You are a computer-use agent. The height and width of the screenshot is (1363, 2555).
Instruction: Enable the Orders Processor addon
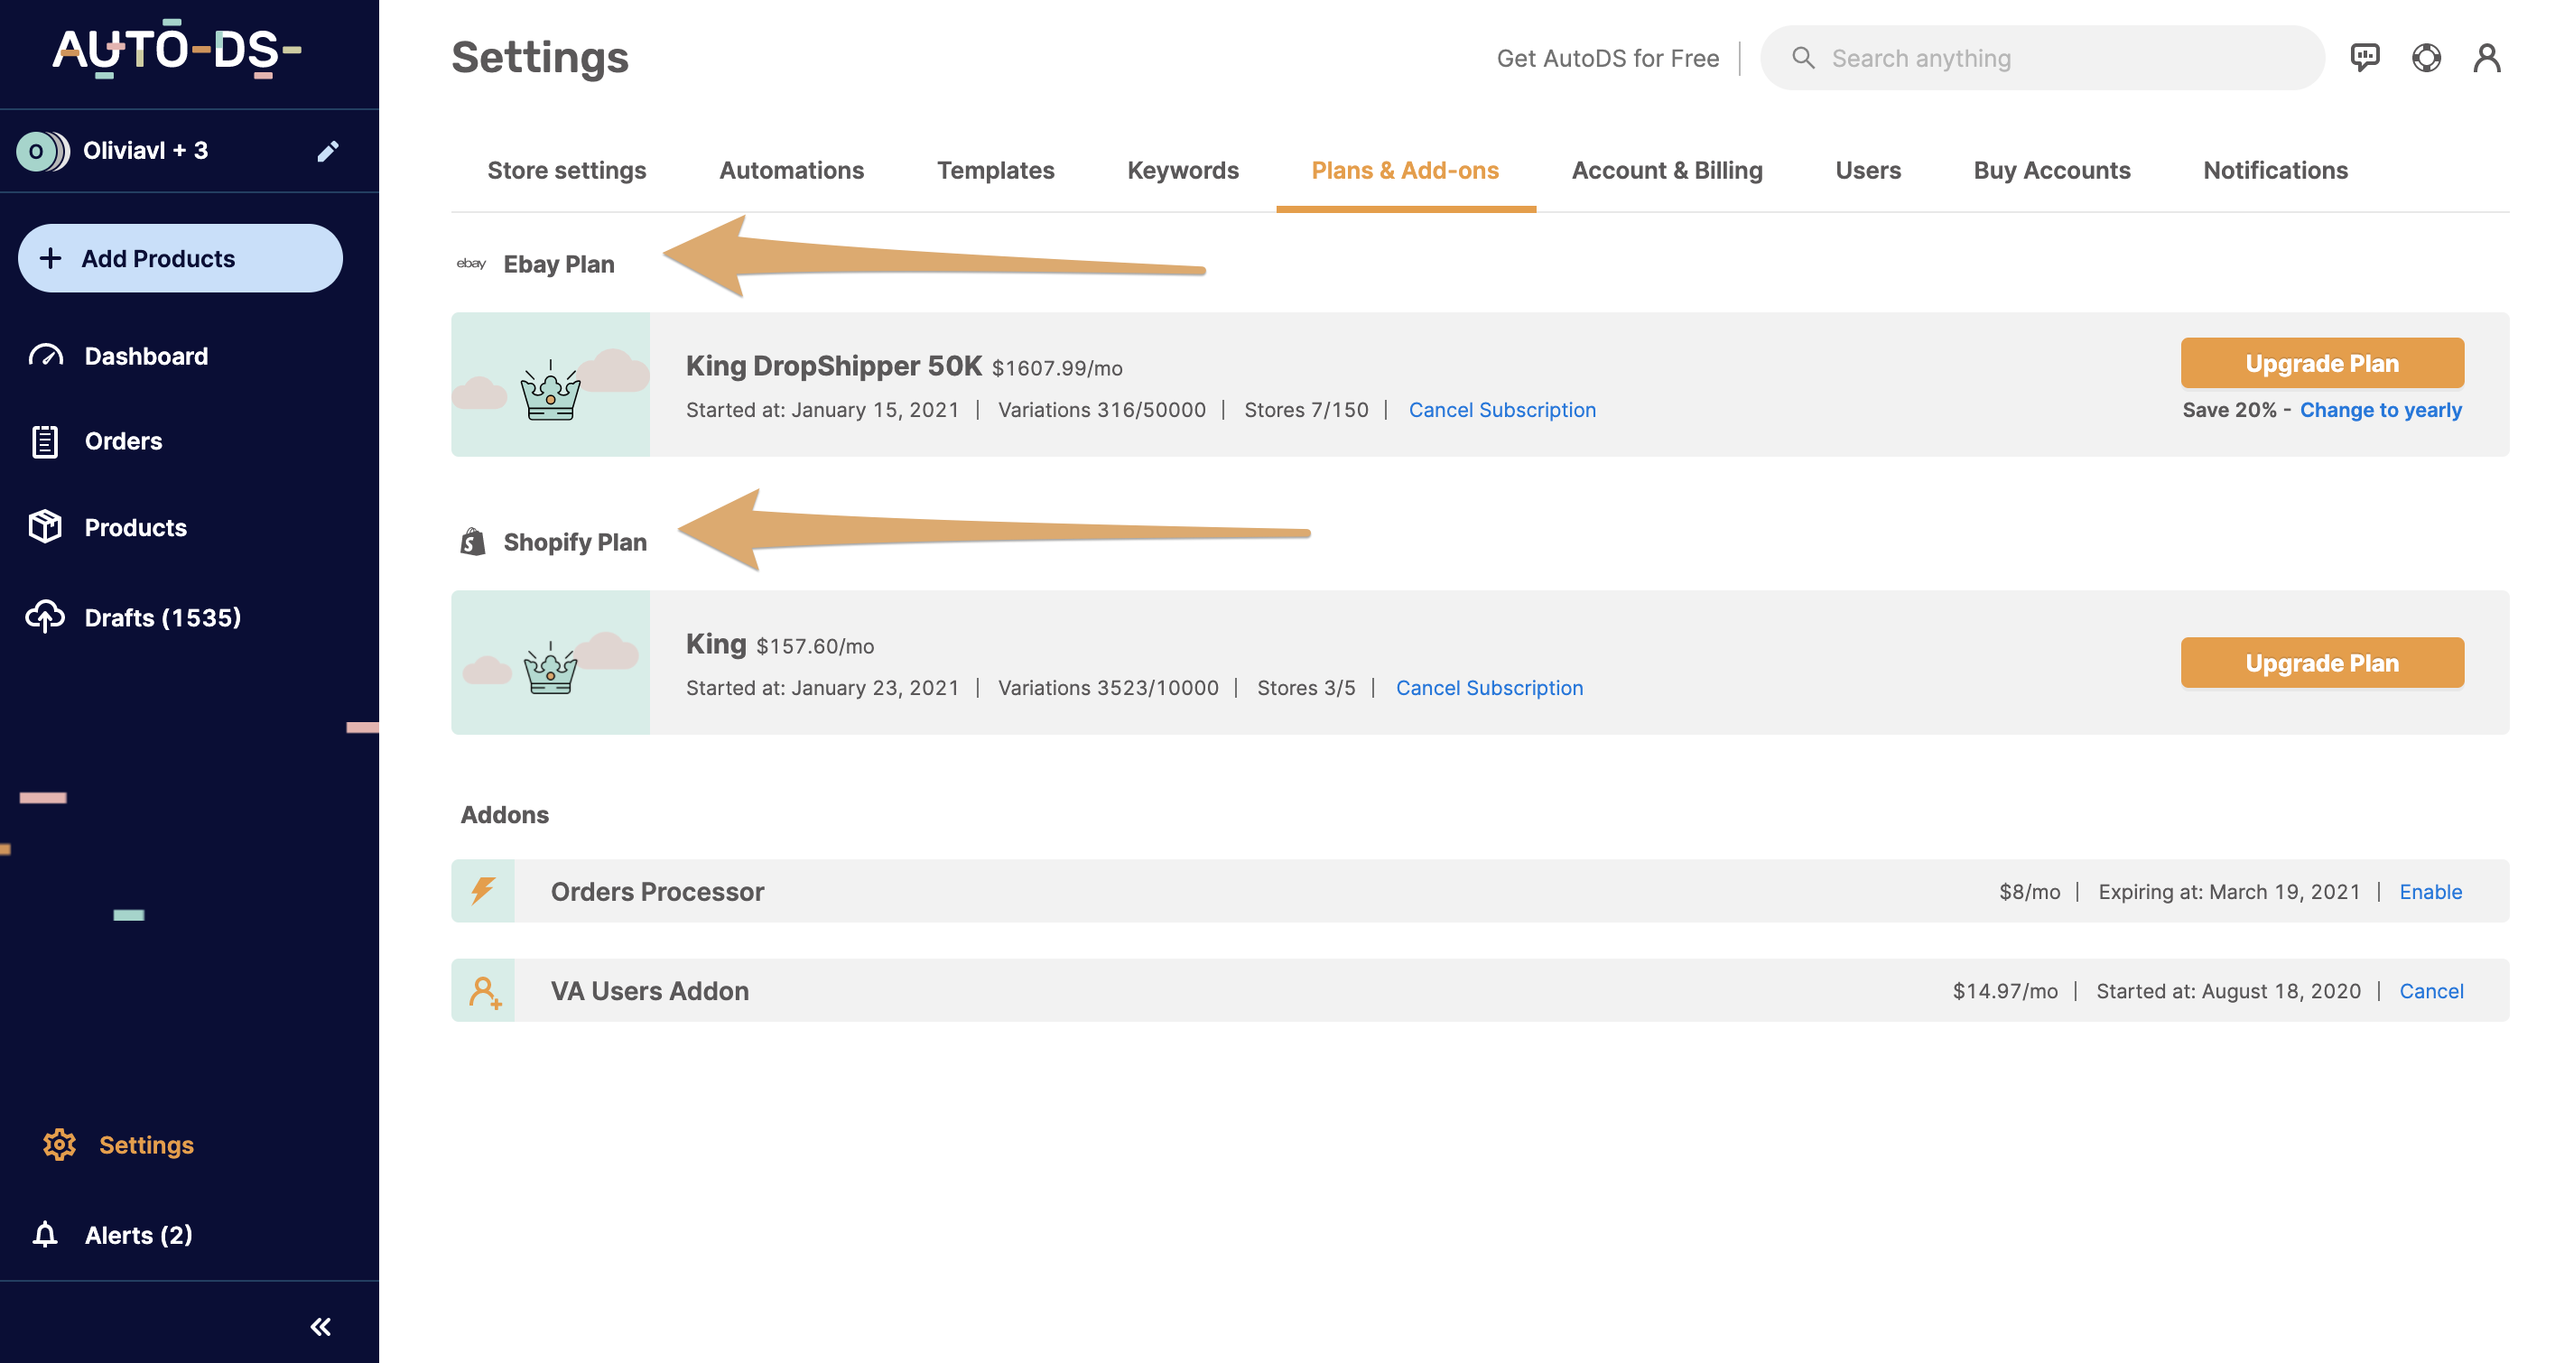(2430, 891)
